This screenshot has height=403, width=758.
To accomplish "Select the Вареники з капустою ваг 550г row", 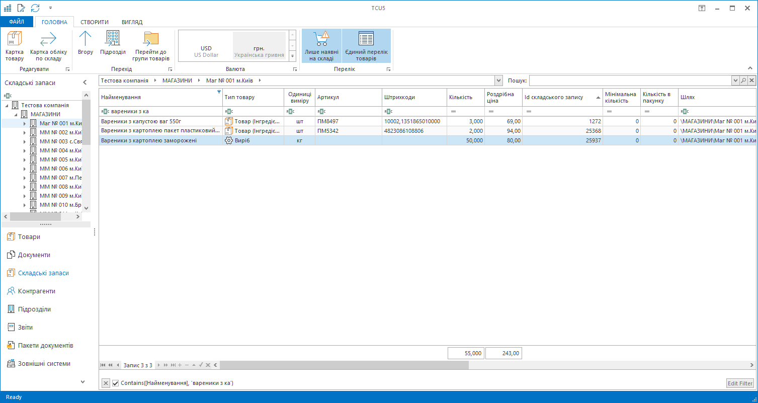I will tap(428, 121).
